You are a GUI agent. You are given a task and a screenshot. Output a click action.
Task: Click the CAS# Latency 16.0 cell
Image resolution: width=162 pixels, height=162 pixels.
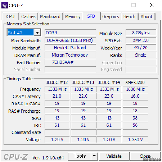tap(135, 96)
